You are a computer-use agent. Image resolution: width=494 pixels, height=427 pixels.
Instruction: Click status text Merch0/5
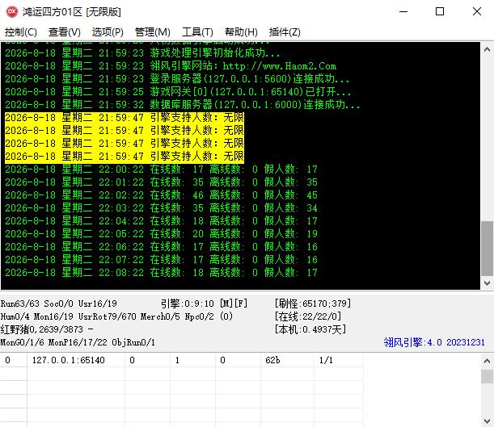click(160, 316)
